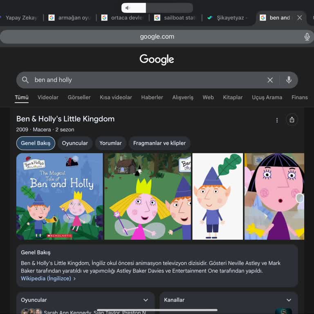
Task: Clear the search box with the X
Action: pos(270,80)
